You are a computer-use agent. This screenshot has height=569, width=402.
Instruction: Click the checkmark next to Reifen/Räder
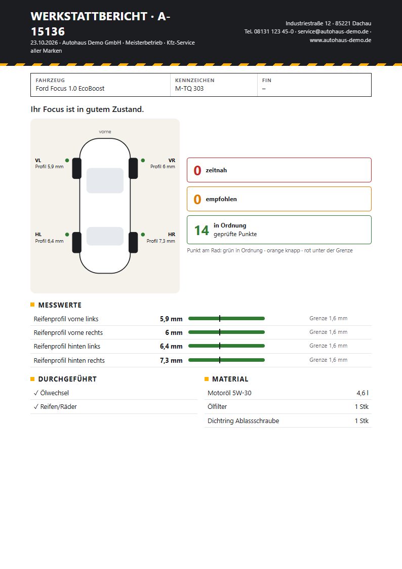(x=36, y=407)
